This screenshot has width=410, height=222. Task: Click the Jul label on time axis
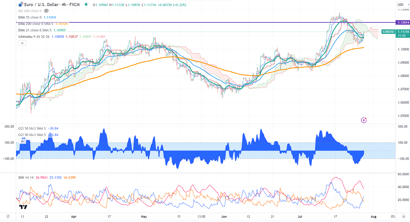[300, 217]
